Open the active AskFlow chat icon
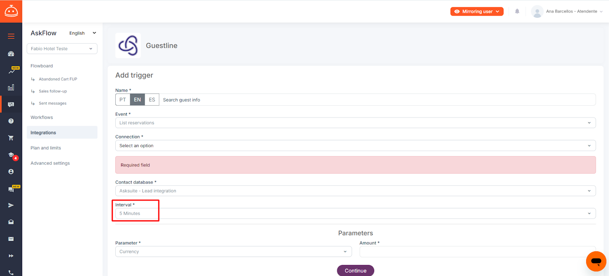 (11, 104)
